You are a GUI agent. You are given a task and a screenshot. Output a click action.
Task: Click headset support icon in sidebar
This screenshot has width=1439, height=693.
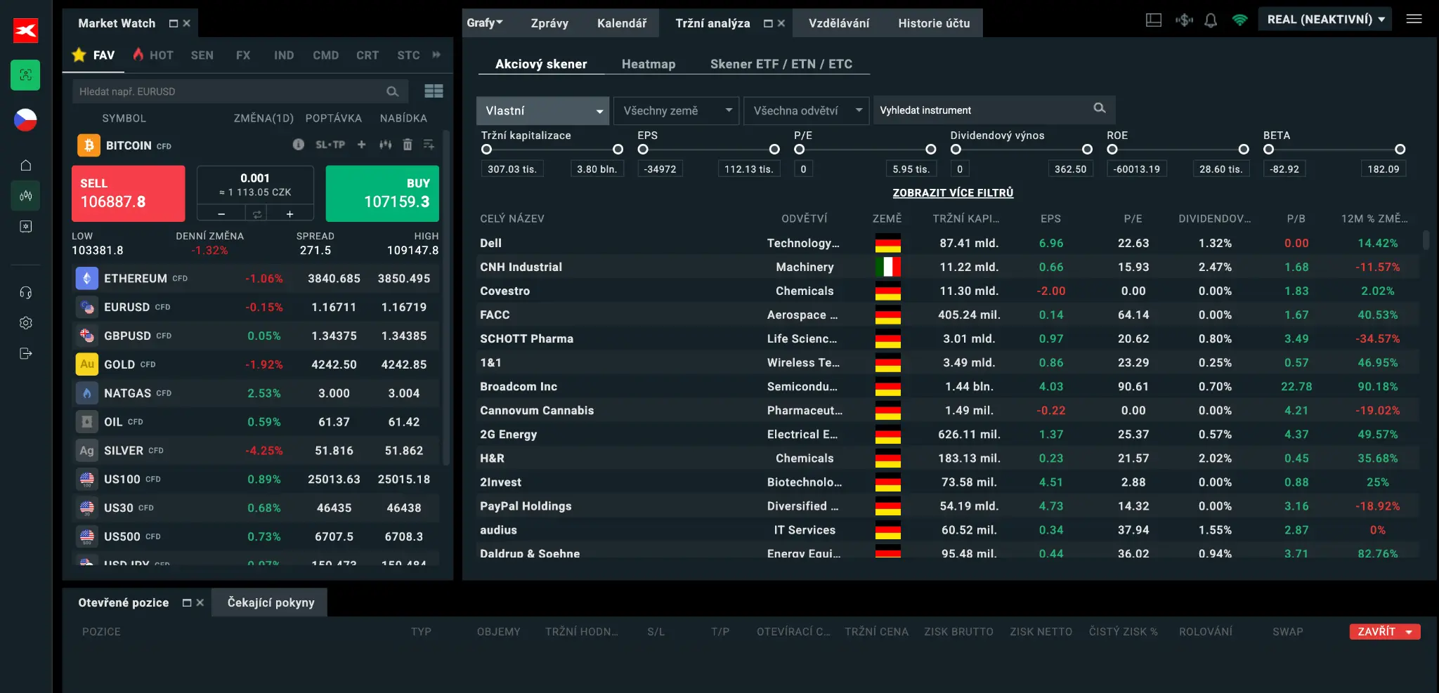click(x=26, y=293)
